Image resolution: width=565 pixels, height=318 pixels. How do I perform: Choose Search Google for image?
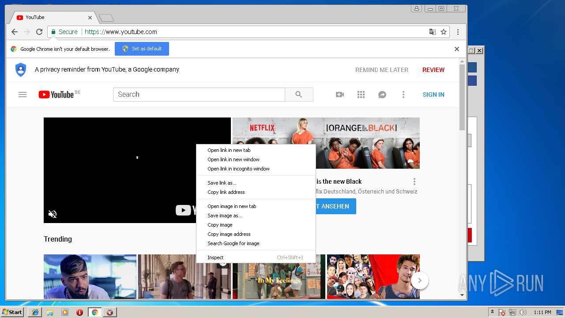[256, 243]
